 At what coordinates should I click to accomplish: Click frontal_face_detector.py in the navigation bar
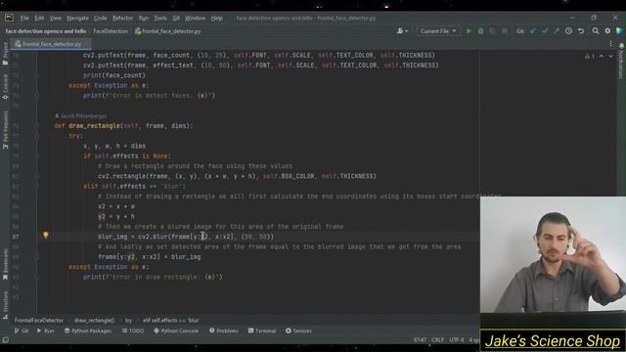click(168, 31)
